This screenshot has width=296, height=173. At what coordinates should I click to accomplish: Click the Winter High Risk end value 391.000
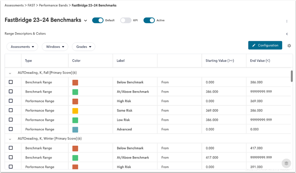point(256,167)
